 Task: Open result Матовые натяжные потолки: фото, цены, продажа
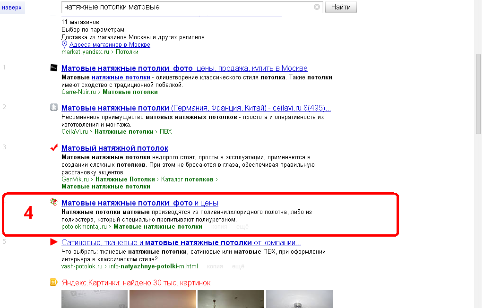(x=184, y=68)
